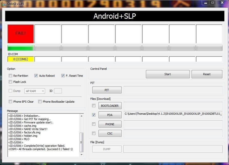Click the Message log scrollbar thumb
229x165 pixels.
[x=82, y=142]
